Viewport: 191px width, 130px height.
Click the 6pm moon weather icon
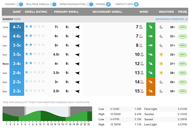tap(161, 82)
